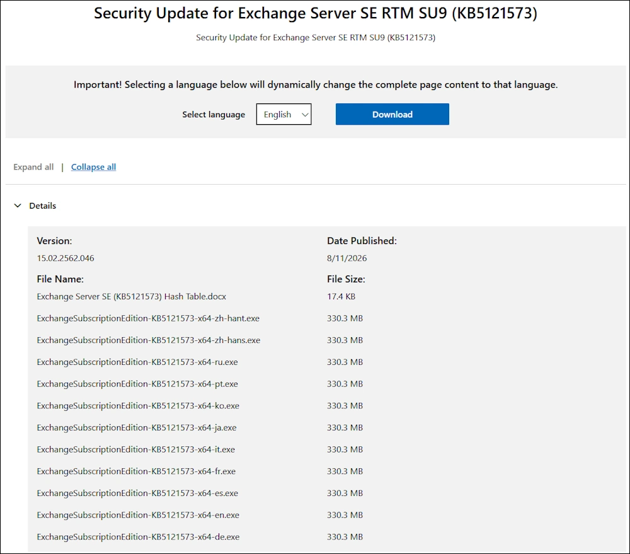
Task: Click the blue Download button
Action: point(392,114)
